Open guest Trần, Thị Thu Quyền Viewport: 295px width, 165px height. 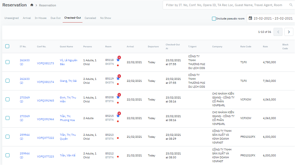click(x=68, y=137)
